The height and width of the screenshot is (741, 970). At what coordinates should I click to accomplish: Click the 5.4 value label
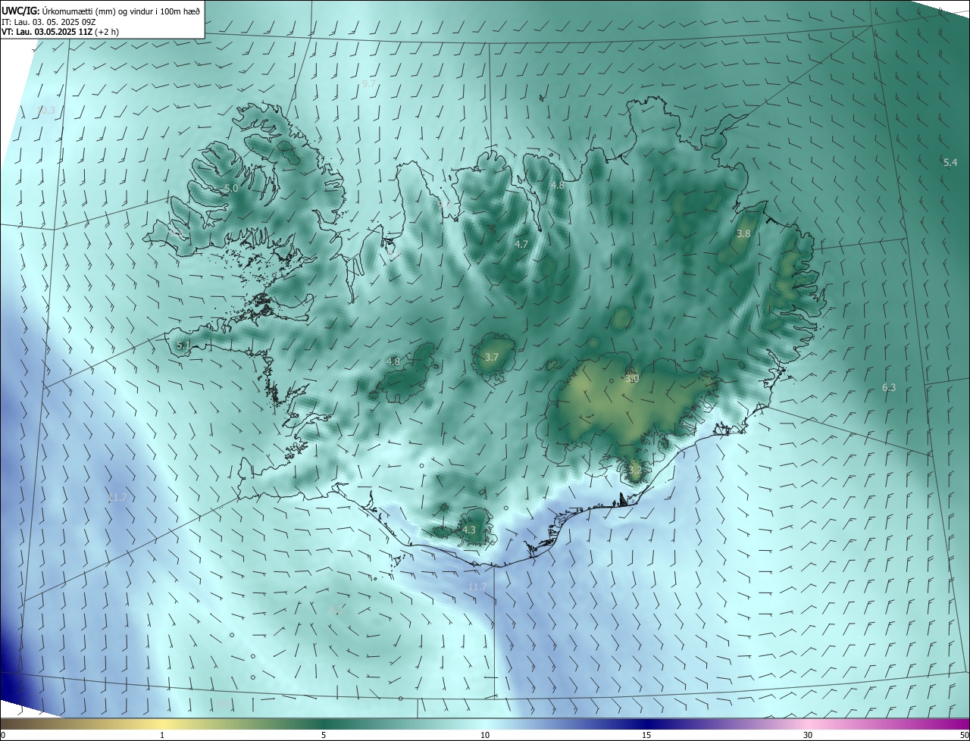tap(950, 163)
